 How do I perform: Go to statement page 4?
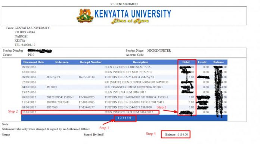126,118
